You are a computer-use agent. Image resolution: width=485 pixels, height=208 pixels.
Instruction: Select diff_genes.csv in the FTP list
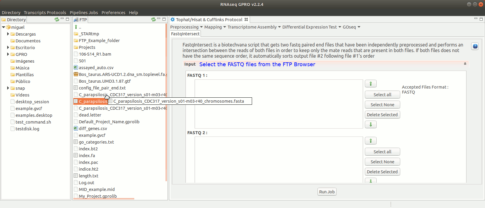click(x=93, y=129)
